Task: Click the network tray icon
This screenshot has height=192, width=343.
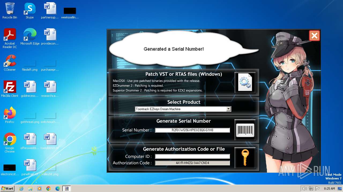Action: (x=311, y=189)
